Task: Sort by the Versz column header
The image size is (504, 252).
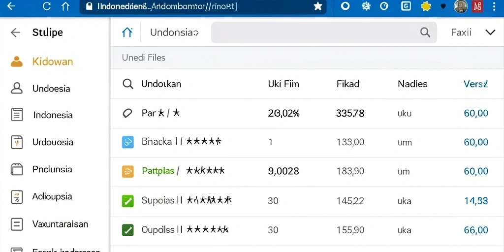Action: click(x=476, y=84)
